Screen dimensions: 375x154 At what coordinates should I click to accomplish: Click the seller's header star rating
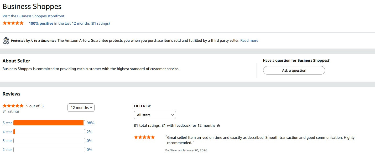tap(13, 23)
